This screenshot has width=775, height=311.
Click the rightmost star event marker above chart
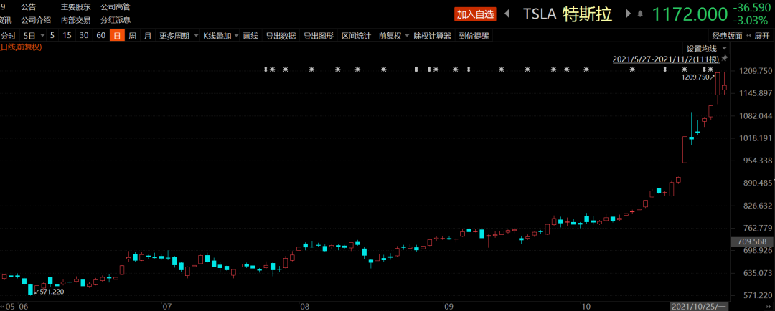pos(710,69)
